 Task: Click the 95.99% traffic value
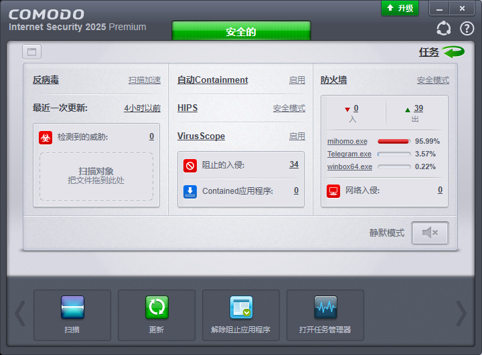427,141
